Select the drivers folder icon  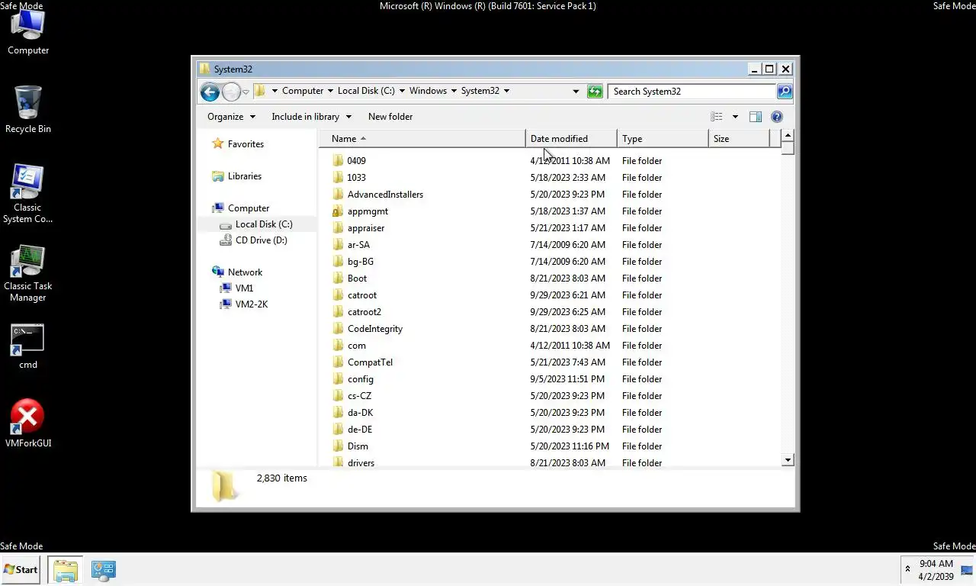339,462
